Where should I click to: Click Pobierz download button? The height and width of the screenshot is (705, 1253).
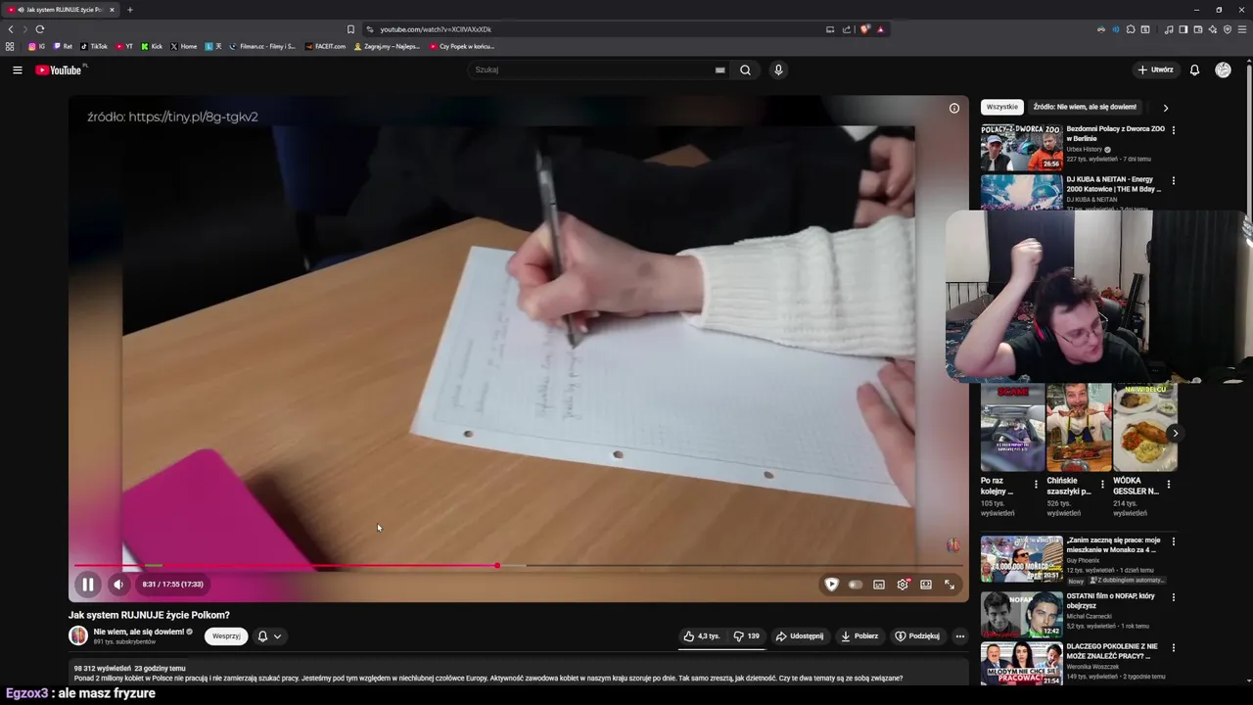(859, 636)
